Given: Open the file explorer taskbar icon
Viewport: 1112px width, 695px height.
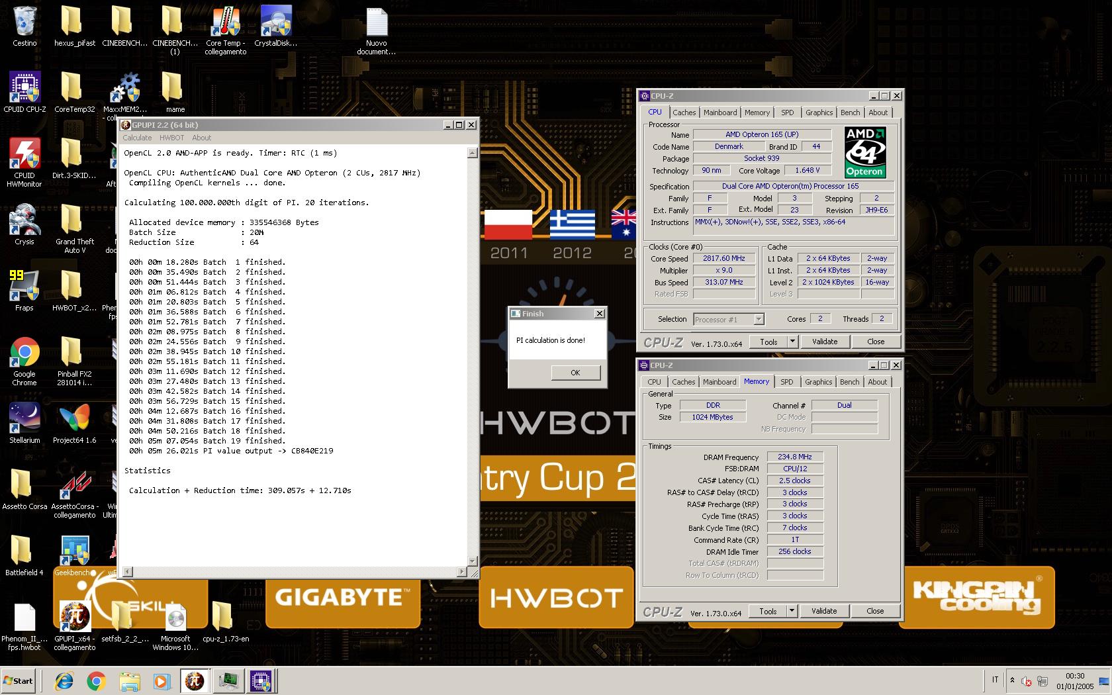Looking at the screenshot, I should point(129,680).
